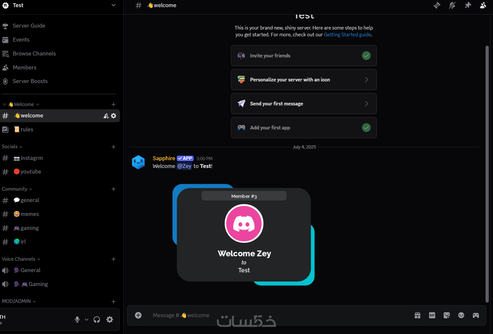
Task: Collapse the MOD/ADMIN category
Action: coord(18,301)
